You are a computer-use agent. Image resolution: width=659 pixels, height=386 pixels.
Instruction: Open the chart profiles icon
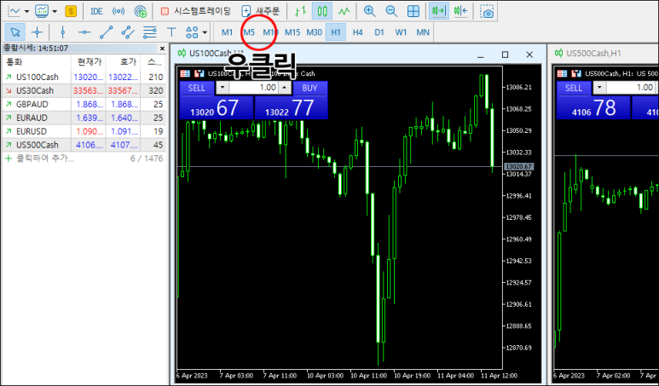coord(42,11)
